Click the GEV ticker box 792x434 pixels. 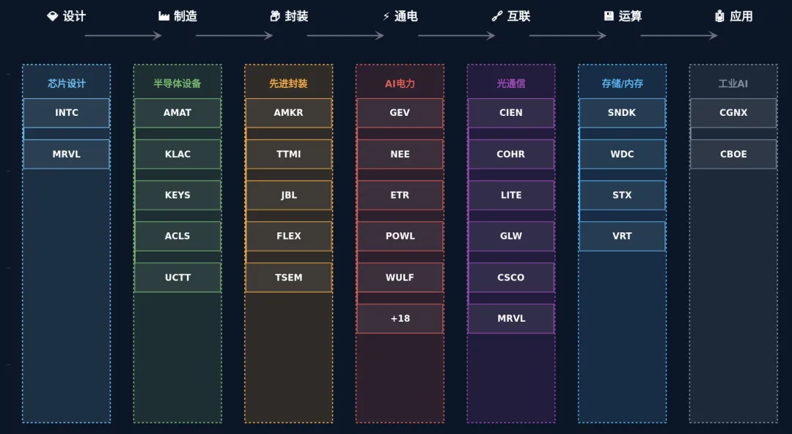click(400, 113)
